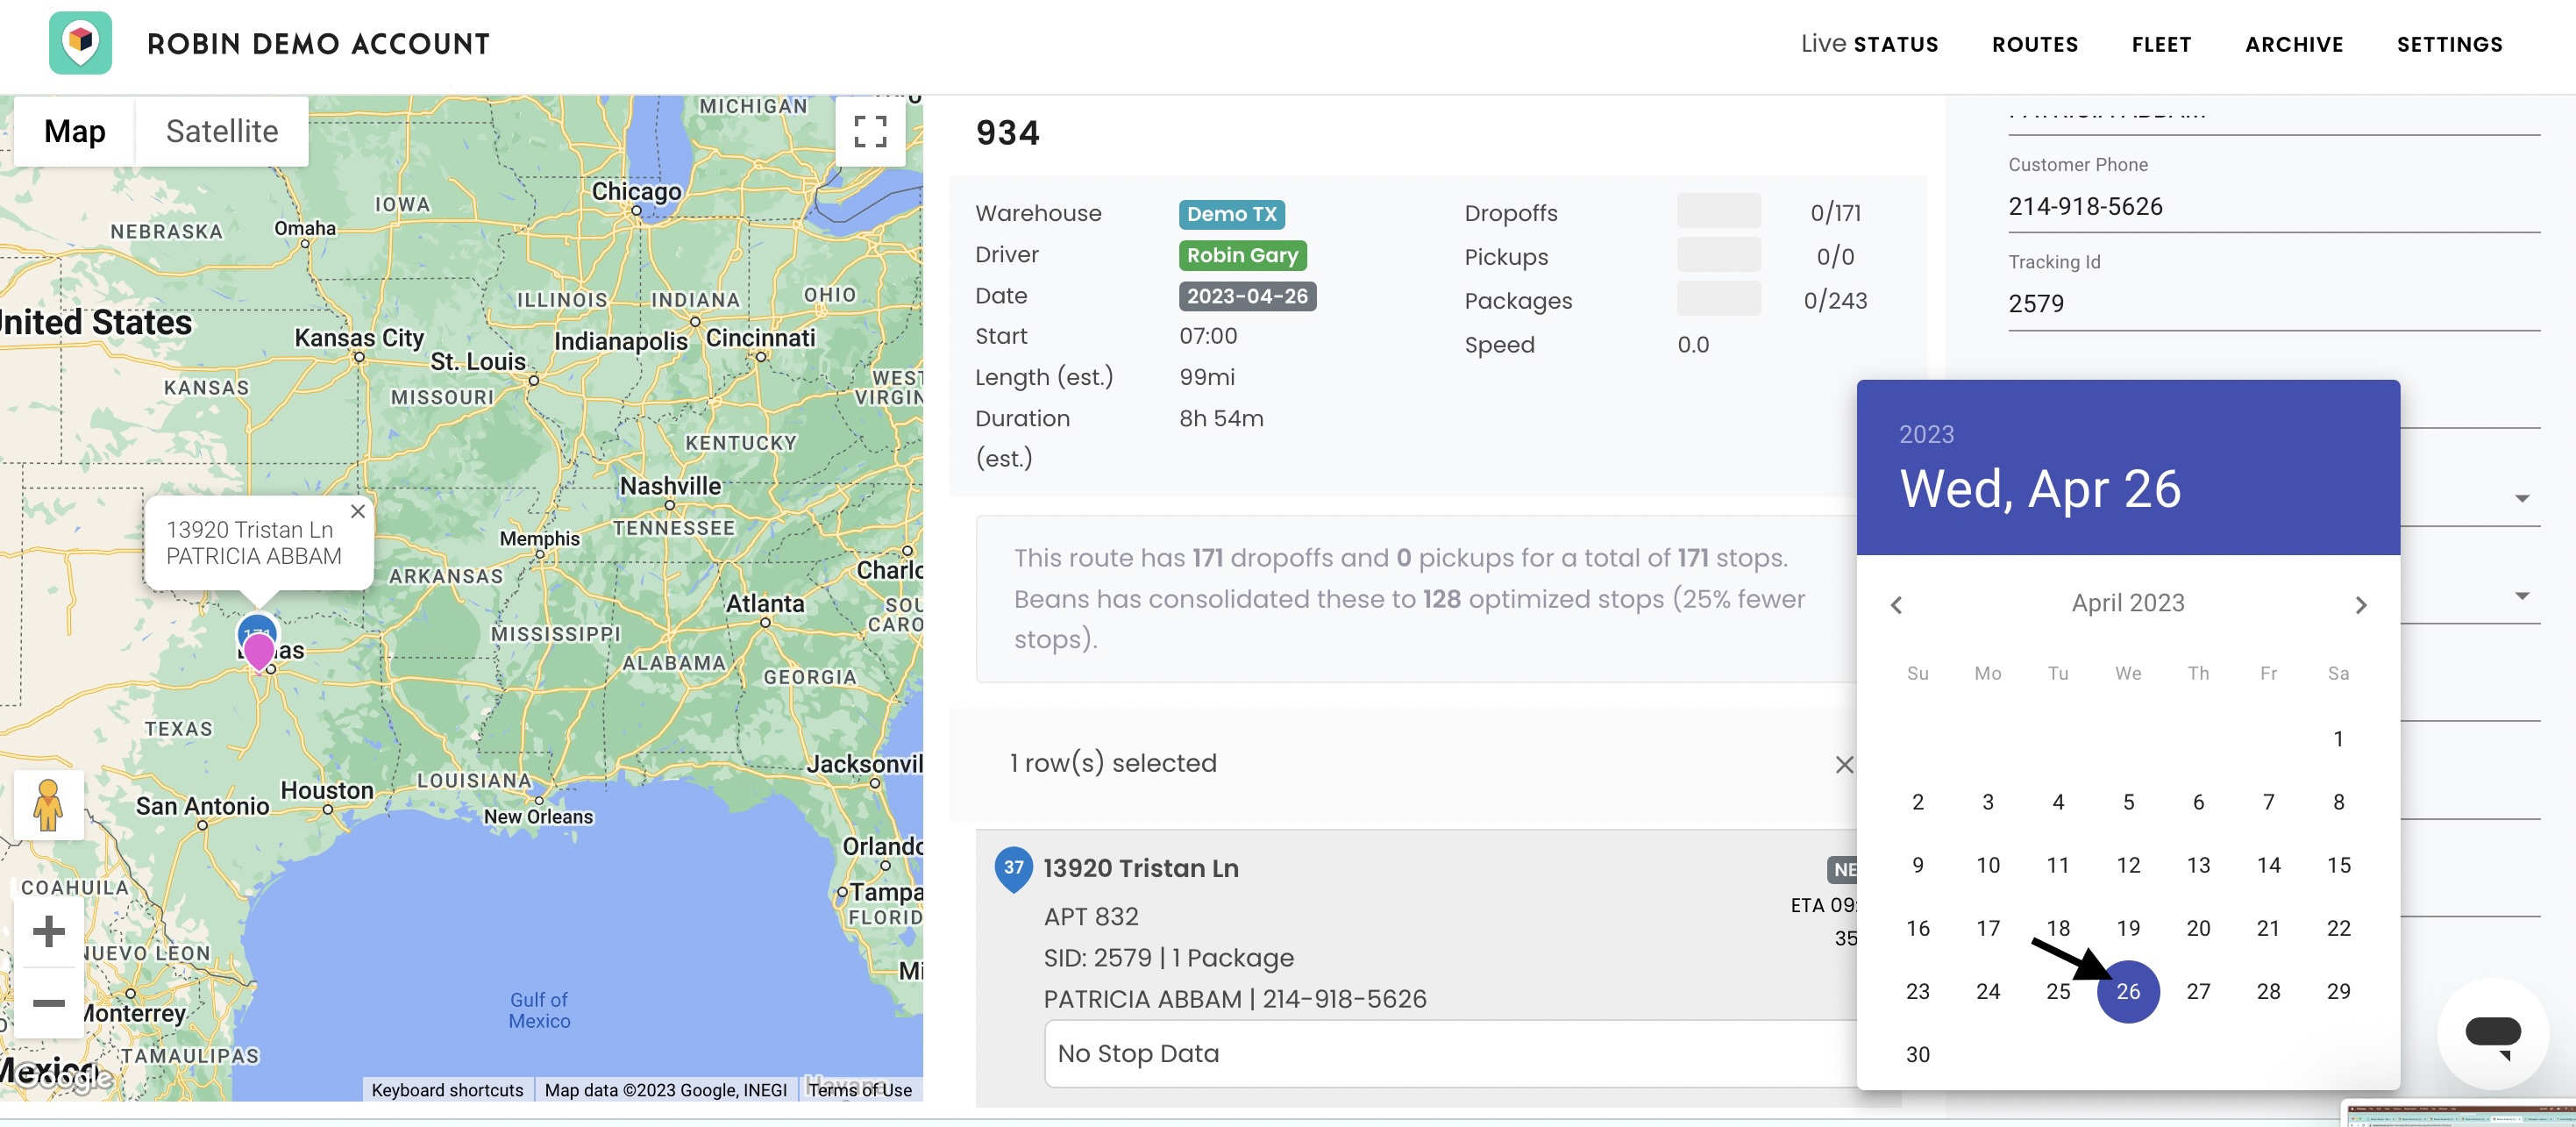Click route number 934 heading
Screen dimensions: 2576x1127
click(x=1007, y=133)
